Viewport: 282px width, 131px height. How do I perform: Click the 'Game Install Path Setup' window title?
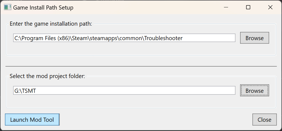43,8
